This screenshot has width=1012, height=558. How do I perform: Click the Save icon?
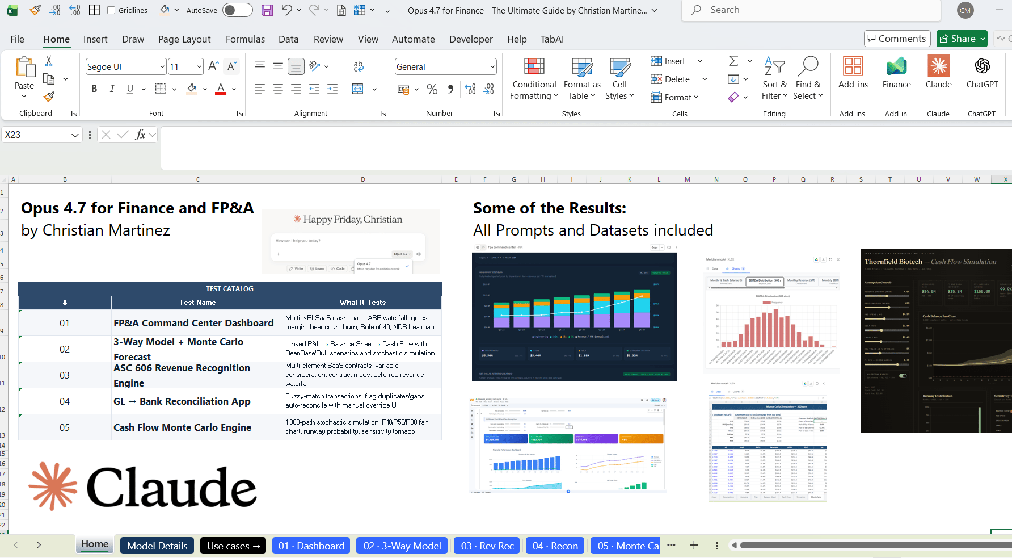(267, 10)
